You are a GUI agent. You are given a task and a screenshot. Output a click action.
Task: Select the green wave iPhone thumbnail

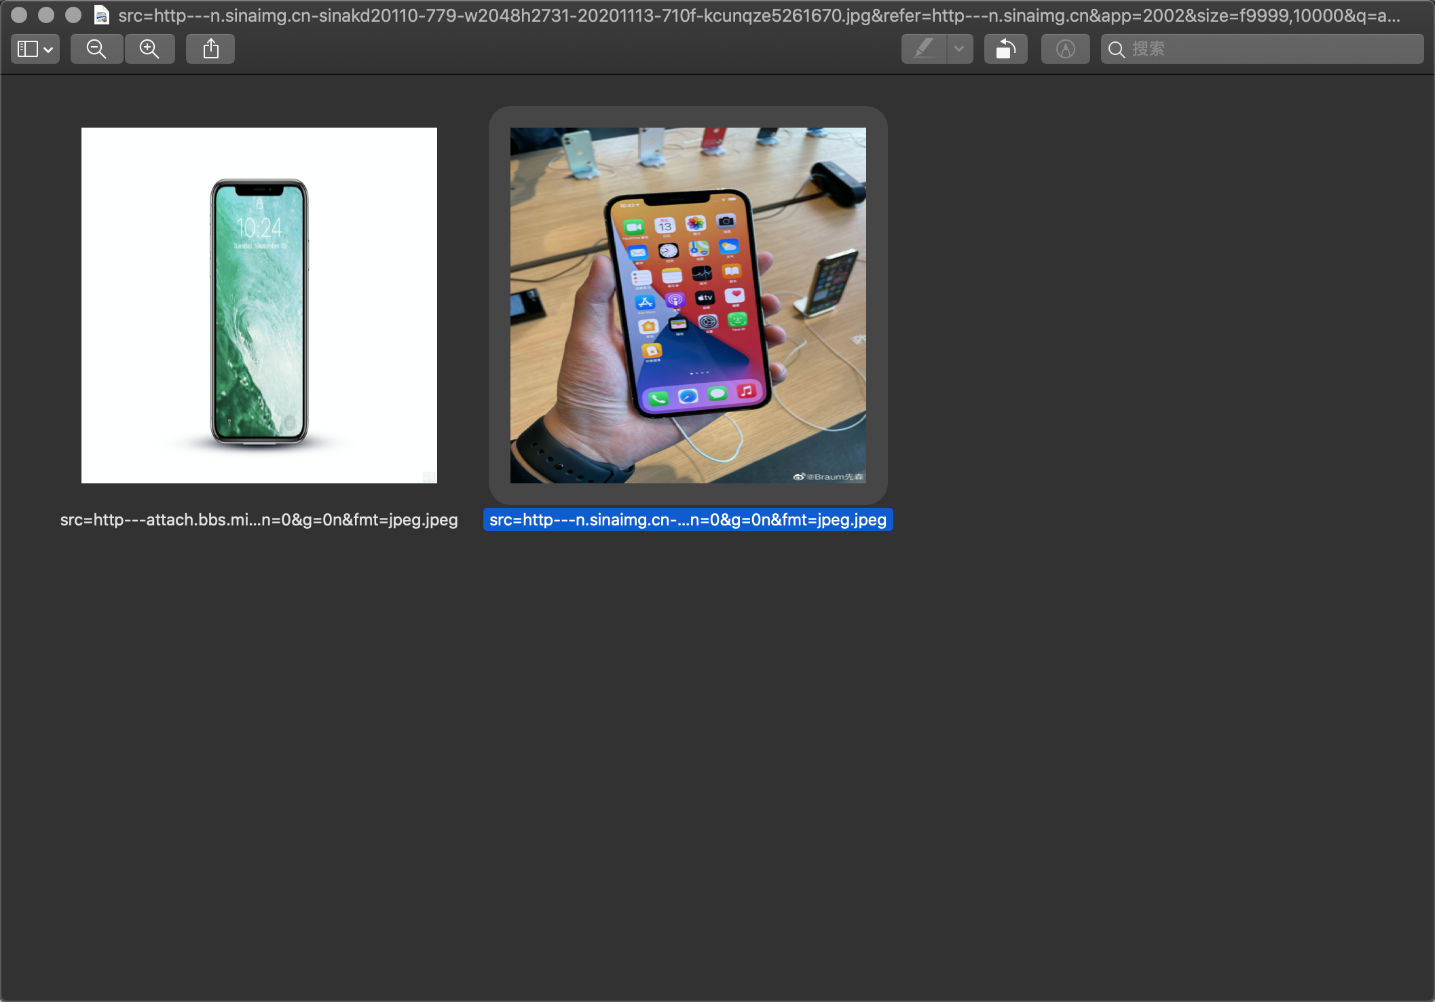point(259,305)
